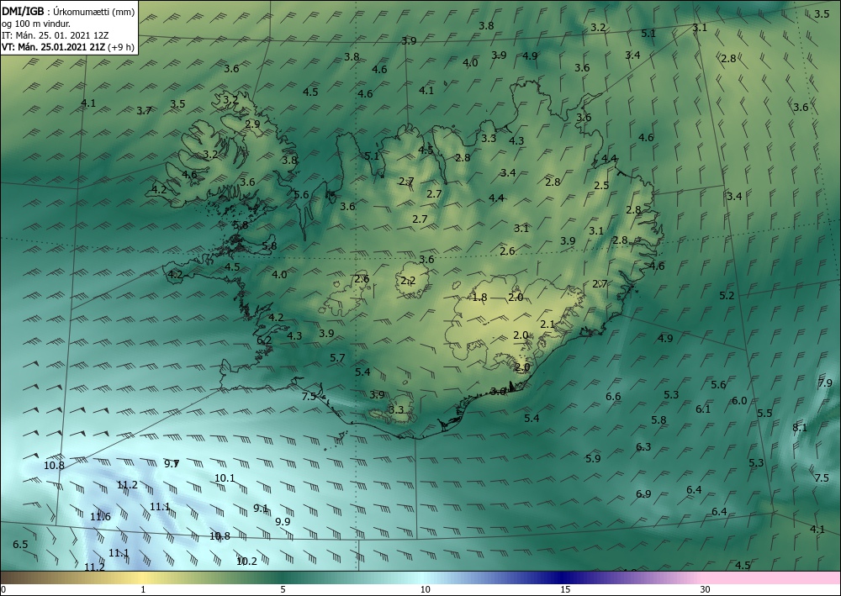Click the 'VT: Mán. 25.01.2021 21Z (+9 h)' line
Image resolution: width=841 pixels, height=596 pixels.
coord(67,47)
